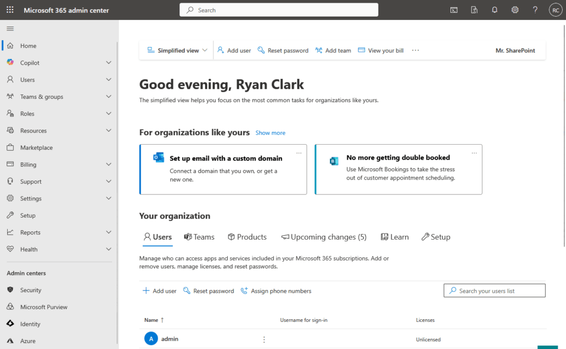
Task: Click the Licenses column header
Action: point(425,320)
